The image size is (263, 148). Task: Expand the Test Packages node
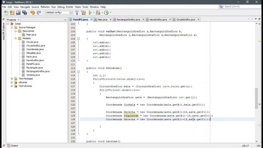[12, 79]
